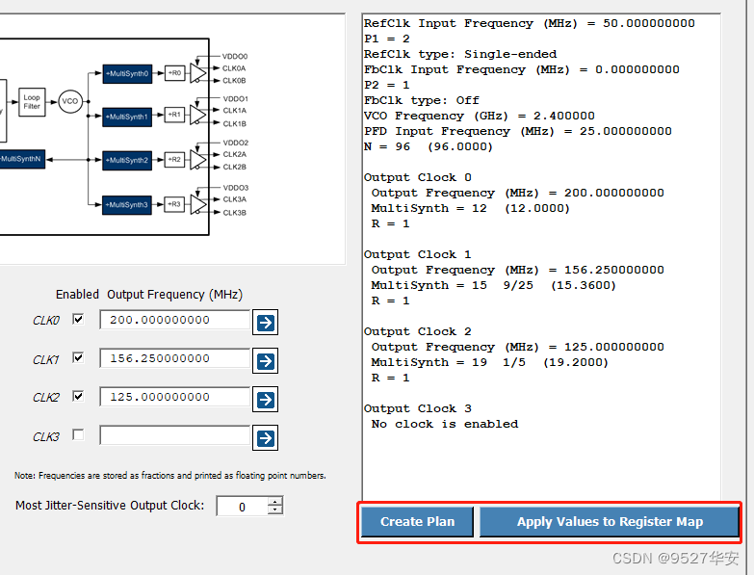
Task: Click the CLK0 frequency field showing 200.000000000
Action: click(175, 320)
